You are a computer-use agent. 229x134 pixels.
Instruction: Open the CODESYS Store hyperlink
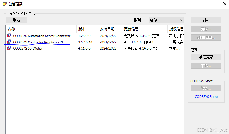(x=206, y=97)
